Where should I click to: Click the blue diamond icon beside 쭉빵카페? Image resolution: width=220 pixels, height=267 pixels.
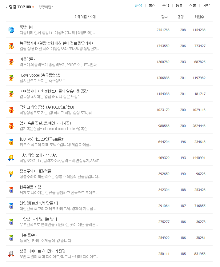(11, 30)
